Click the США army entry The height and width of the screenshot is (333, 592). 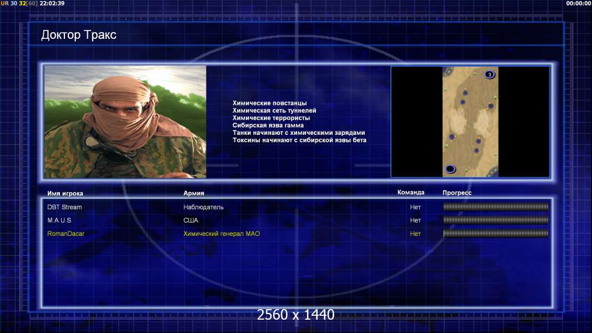tap(190, 220)
